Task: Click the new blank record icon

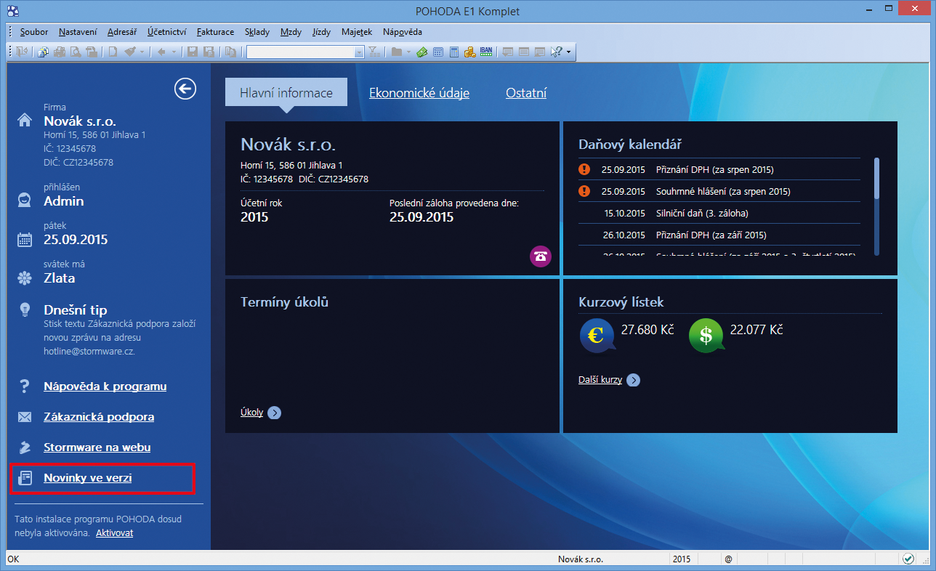Action: point(113,52)
